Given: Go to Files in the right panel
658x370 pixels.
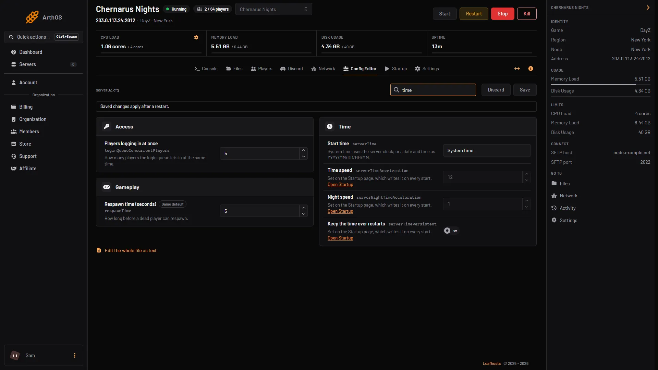Looking at the screenshot, I should 561,184.
